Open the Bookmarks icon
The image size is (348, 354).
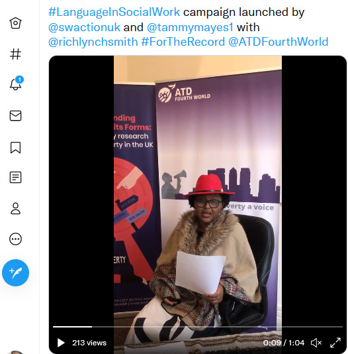15,148
